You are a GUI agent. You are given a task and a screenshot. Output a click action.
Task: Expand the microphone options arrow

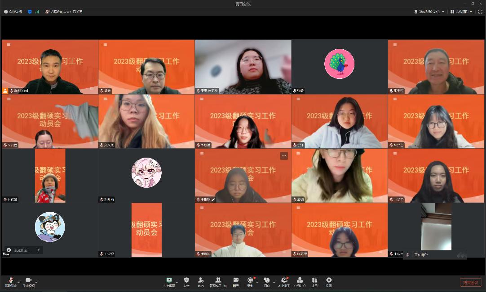18,283
